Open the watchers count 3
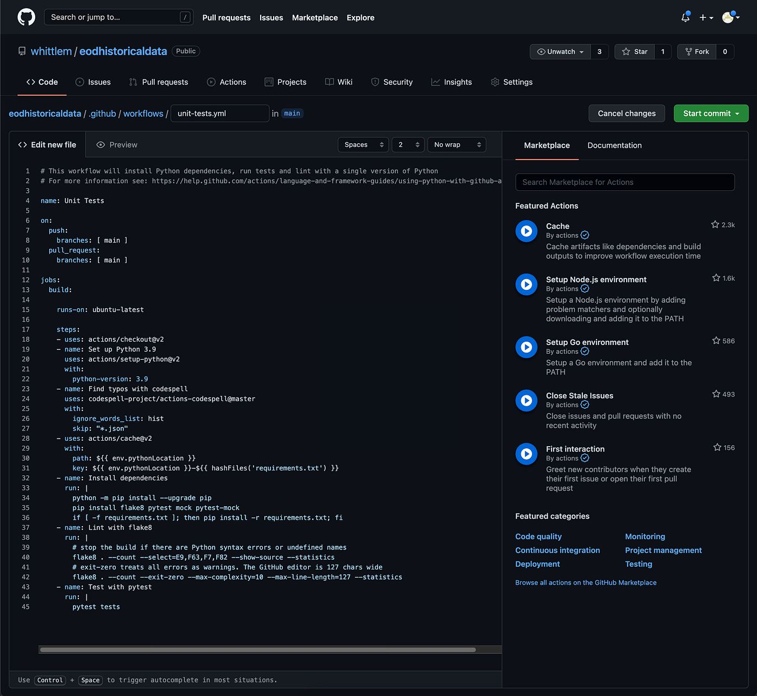The width and height of the screenshot is (757, 696). click(x=600, y=52)
